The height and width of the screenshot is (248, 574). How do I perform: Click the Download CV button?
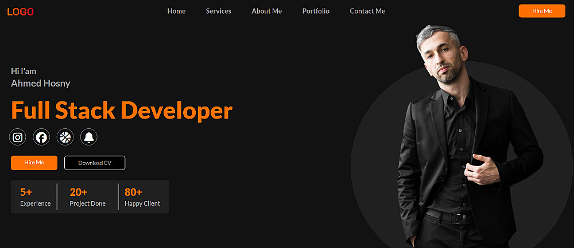95,163
